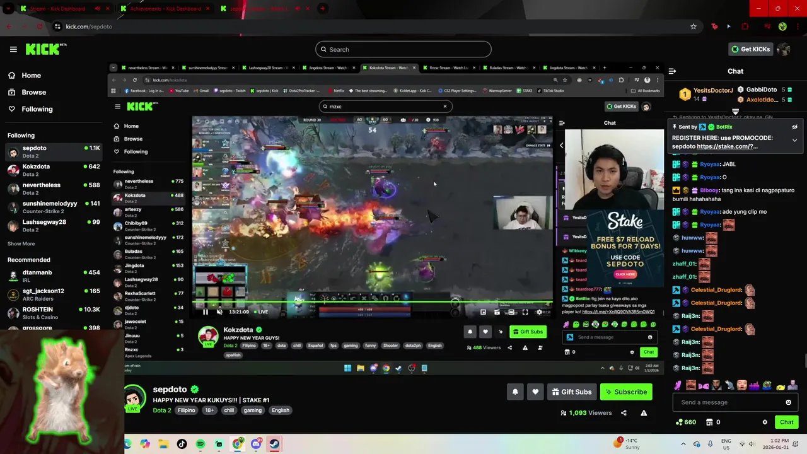
Task: Click the kick.com/sepdoto address bar
Action: click(372, 26)
